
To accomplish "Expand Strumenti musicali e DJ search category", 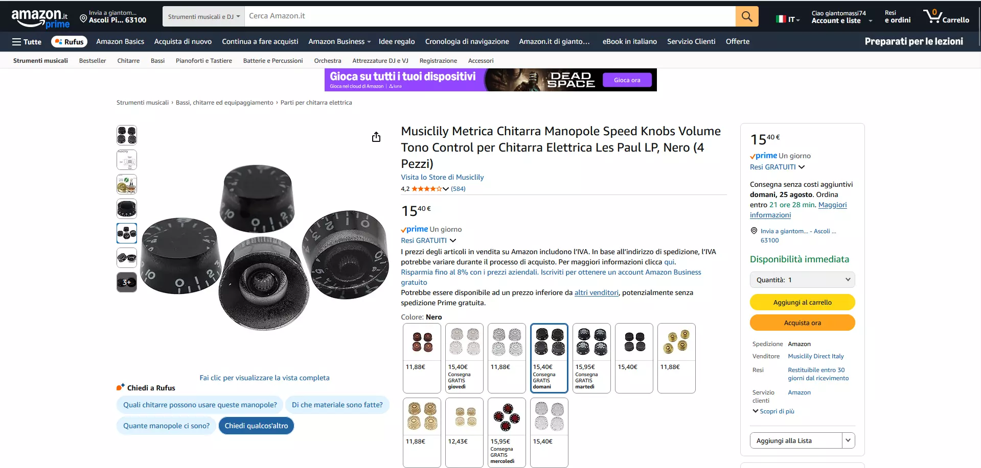I will [x=203, y=16].
